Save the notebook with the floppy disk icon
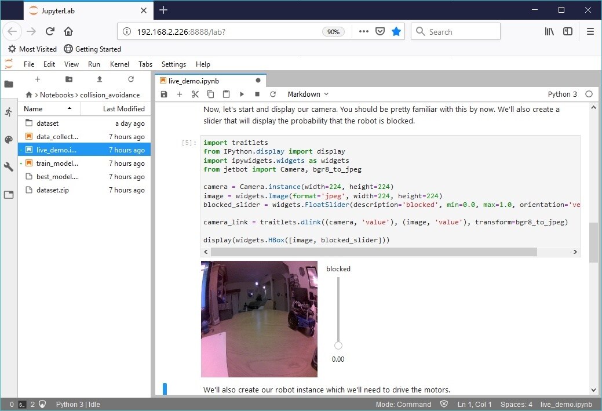This screenshot has width=602, height=411. click(x=164, y=94)
